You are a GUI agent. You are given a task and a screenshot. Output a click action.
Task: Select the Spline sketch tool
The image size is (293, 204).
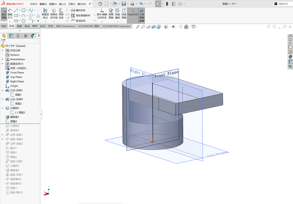click(x=31, y=10)
